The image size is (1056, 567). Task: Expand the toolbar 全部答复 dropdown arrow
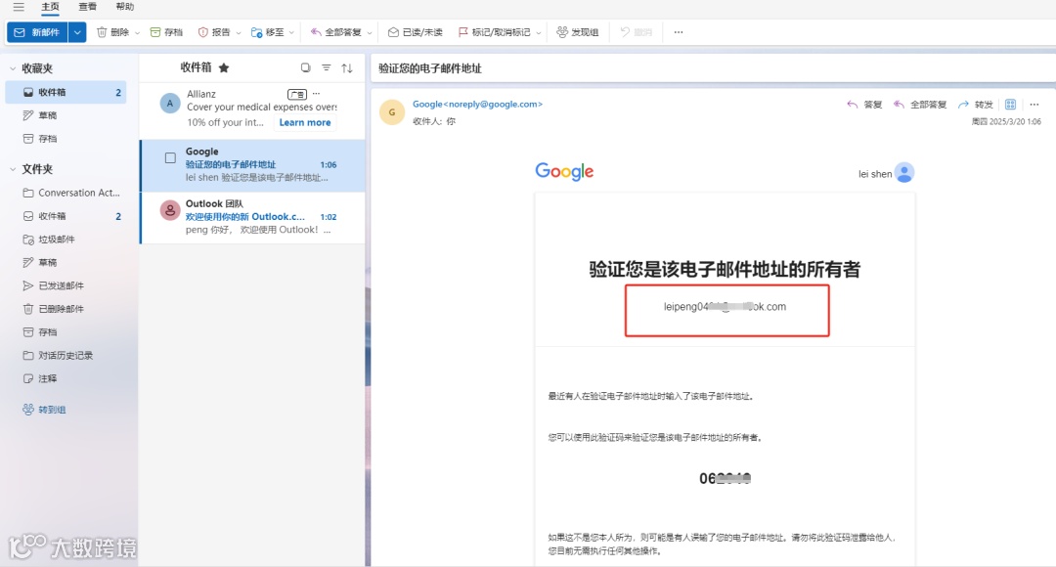369,32
